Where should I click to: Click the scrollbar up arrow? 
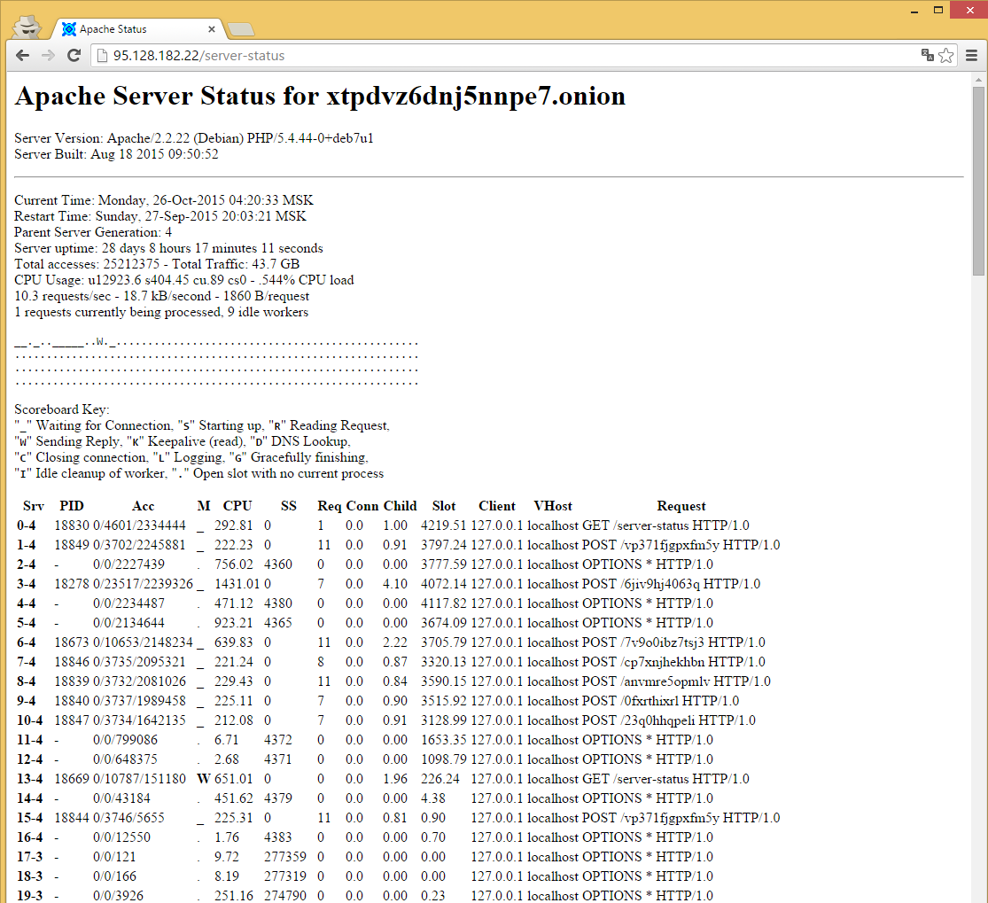(x=978, y=80)
